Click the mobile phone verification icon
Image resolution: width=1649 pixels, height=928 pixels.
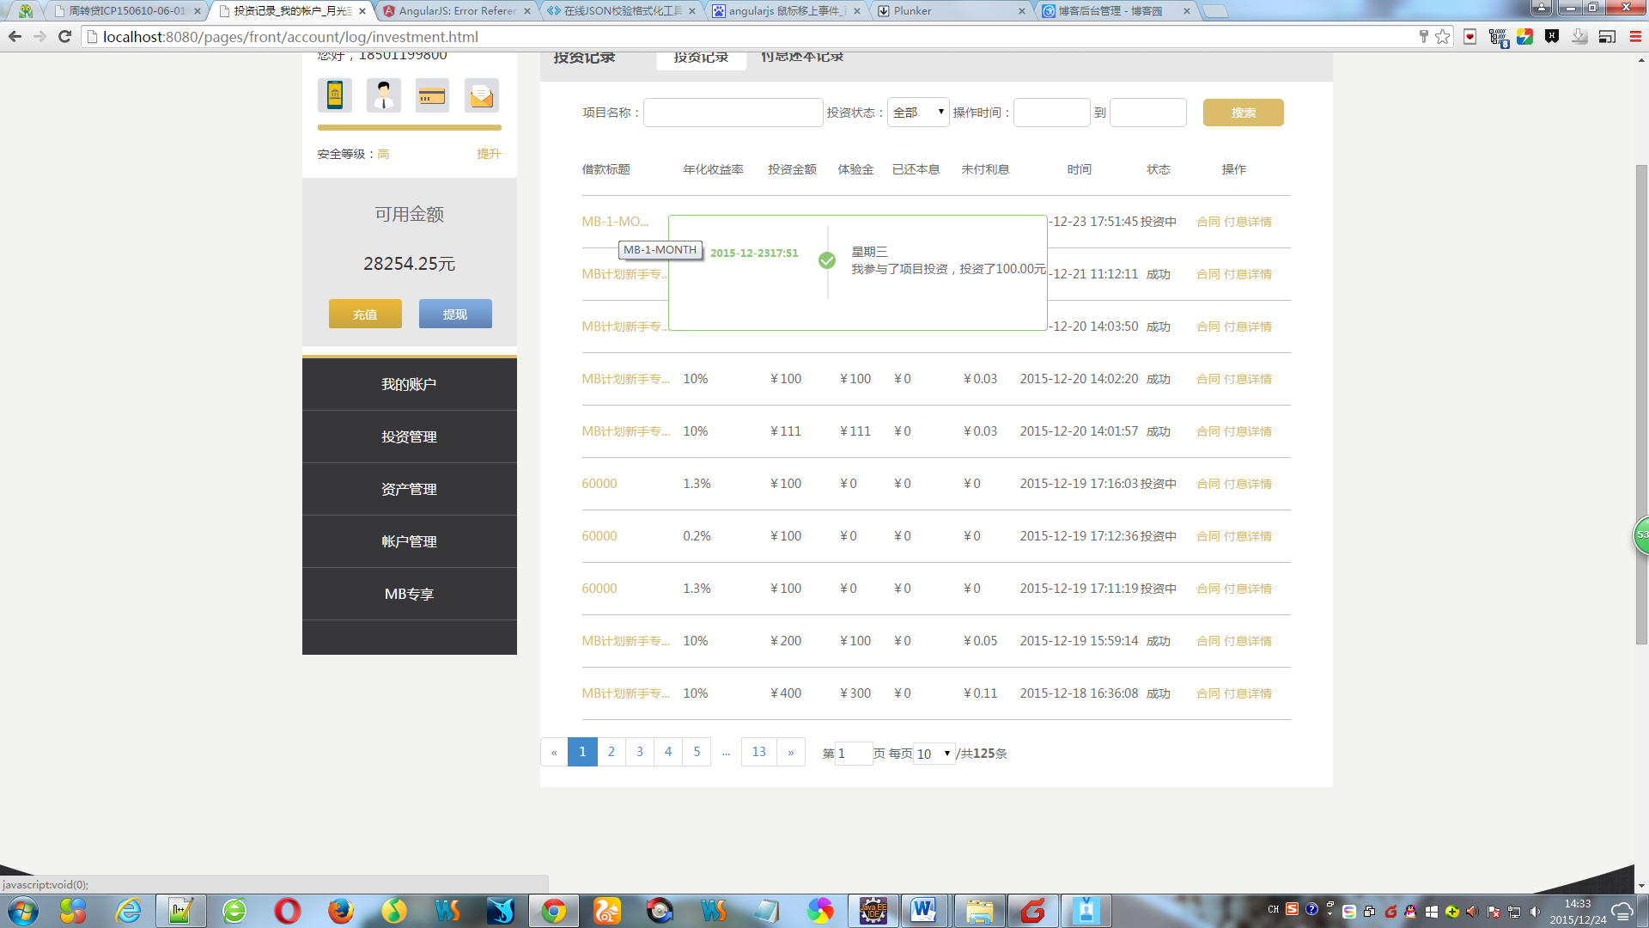click(x=335, y=95)
